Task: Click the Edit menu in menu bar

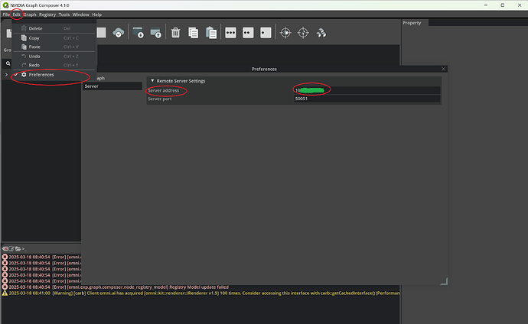Action: 17,15
